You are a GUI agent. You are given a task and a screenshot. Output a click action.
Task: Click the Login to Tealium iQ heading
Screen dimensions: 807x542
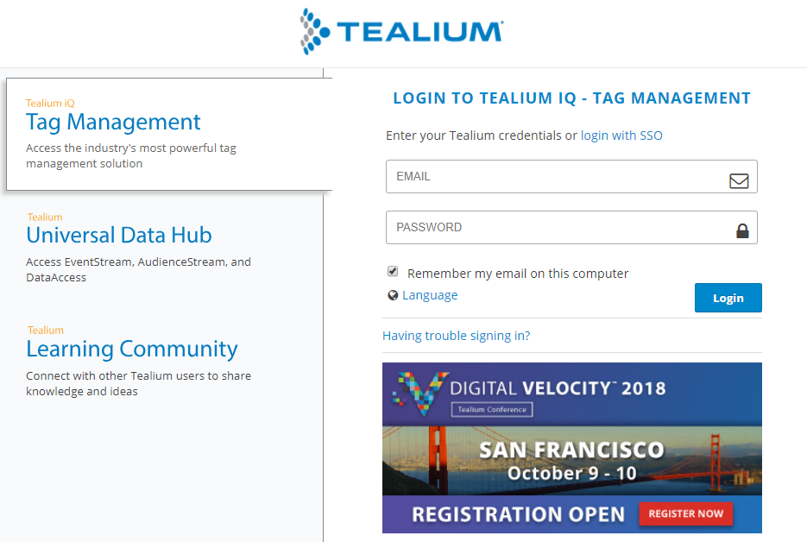571,98
